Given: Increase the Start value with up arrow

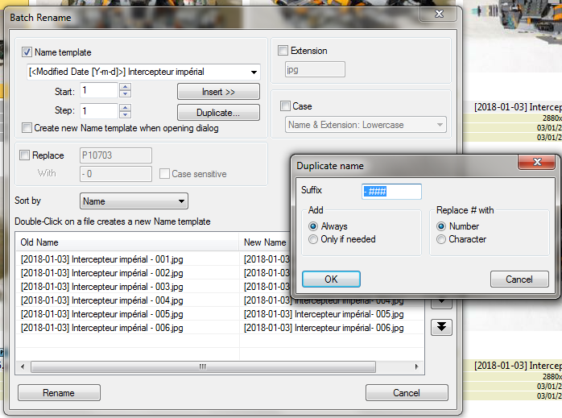Looking at the screenshot, I should point(125,87).
